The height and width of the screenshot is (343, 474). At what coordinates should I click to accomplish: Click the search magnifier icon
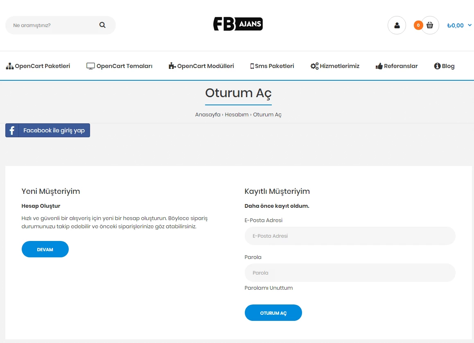[x=102, y=25]
